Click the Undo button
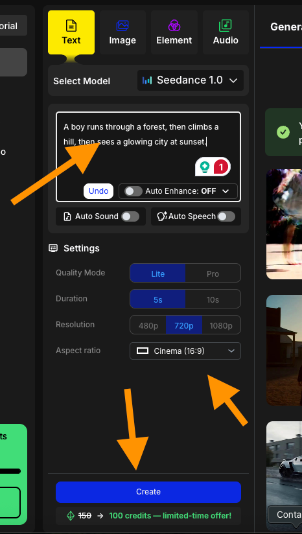 (x=99, y=191)
